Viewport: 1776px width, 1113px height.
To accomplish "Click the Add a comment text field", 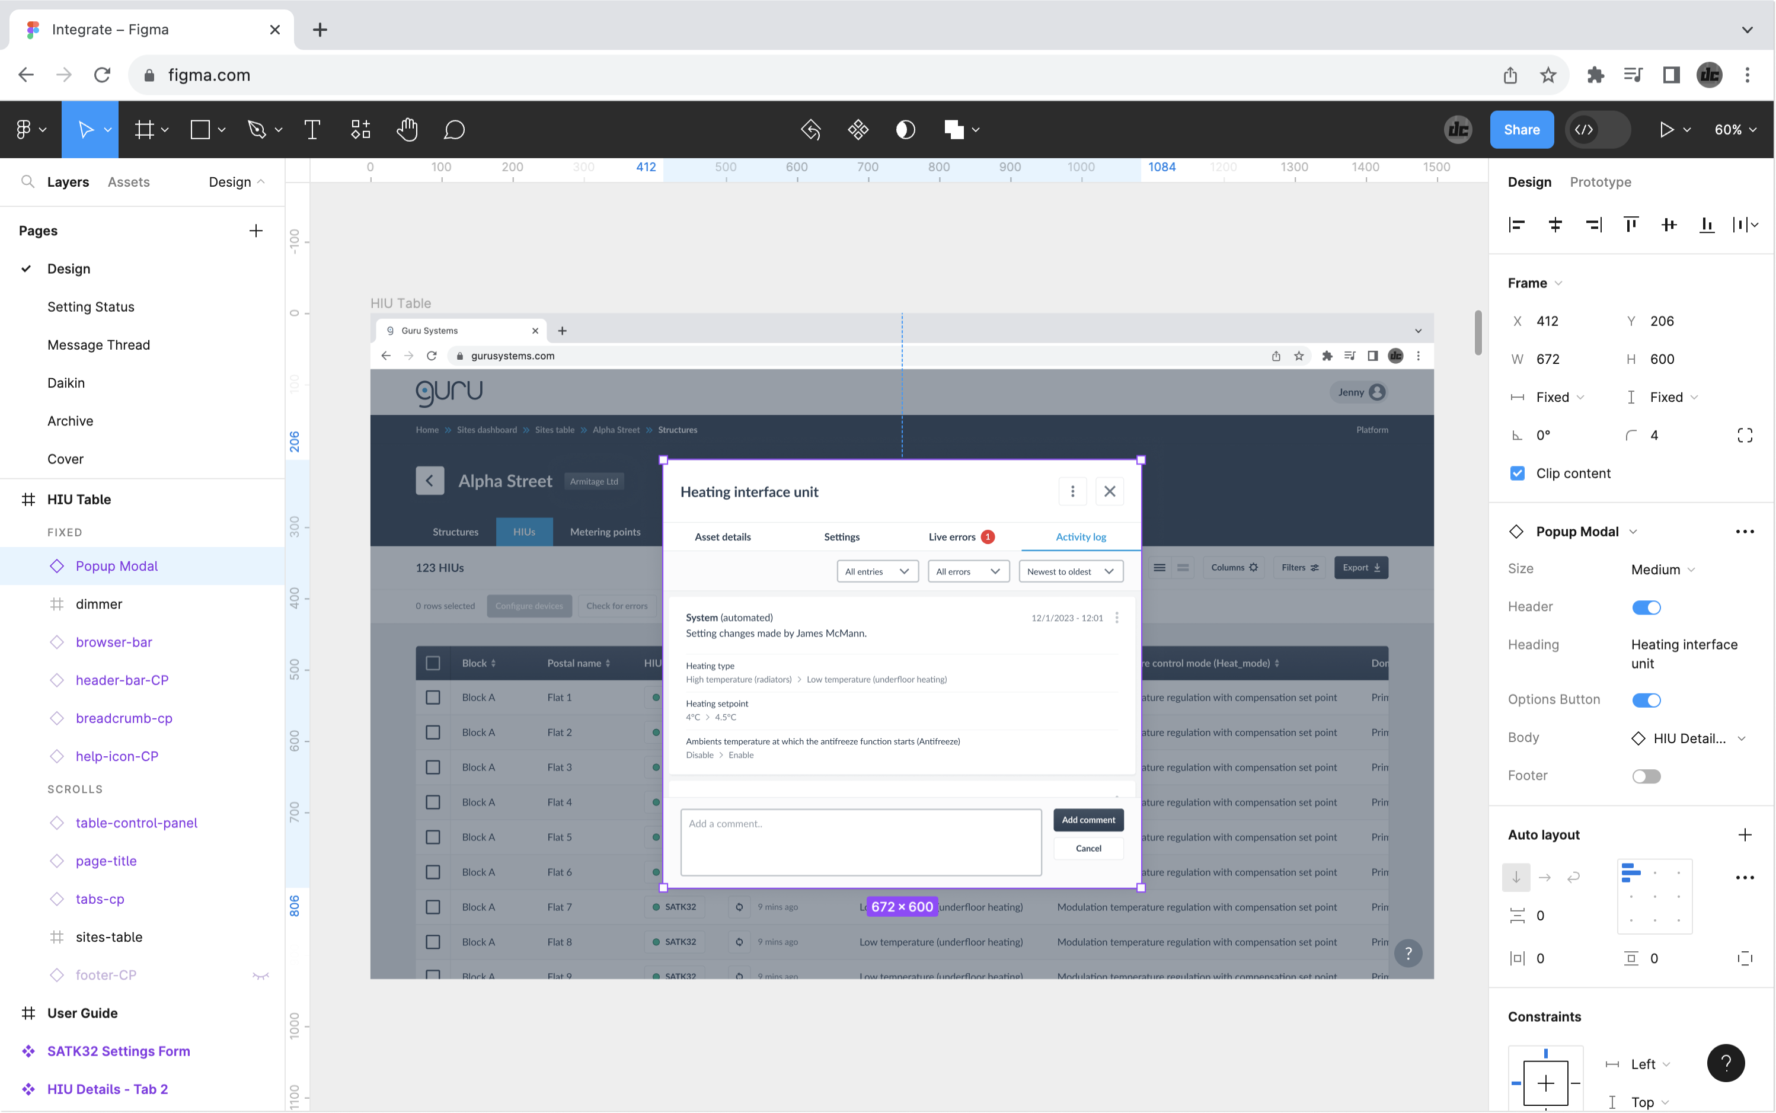I will click(860, 842).
